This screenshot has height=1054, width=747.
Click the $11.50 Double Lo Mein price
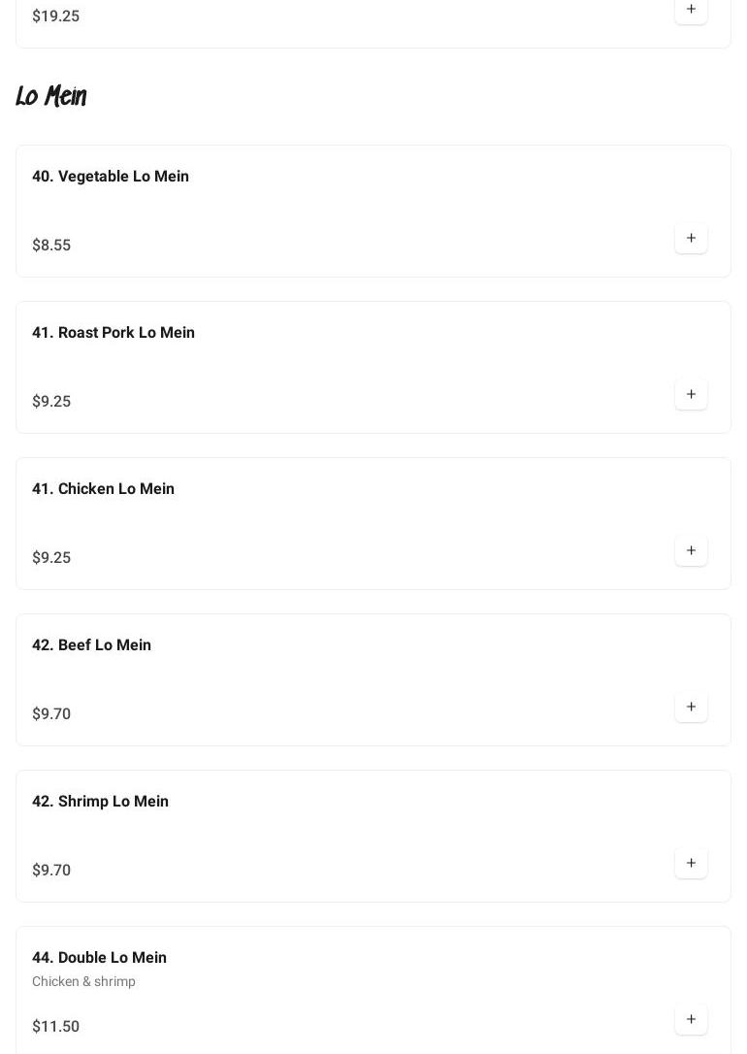pyautogui.click(x=55, y=1027)
